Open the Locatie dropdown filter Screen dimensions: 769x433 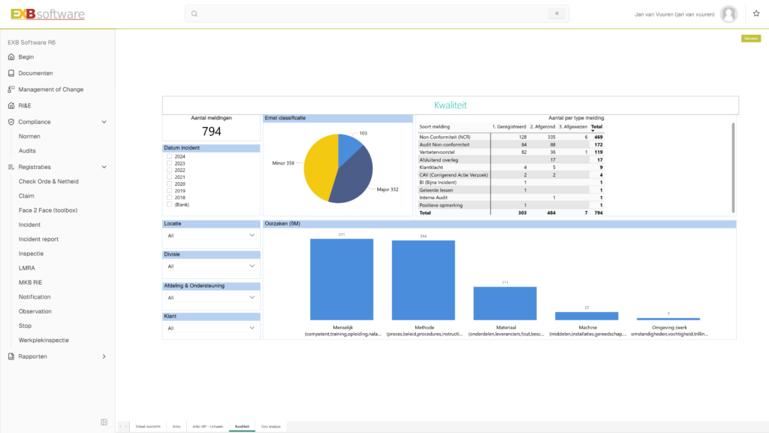click(x=211, y=235)
